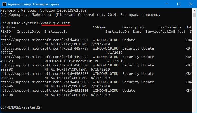The width and height of the screenshot is (197, 113).
Task: Click the kbid=4498523 support URL
Action: click(x=45, y=57)
